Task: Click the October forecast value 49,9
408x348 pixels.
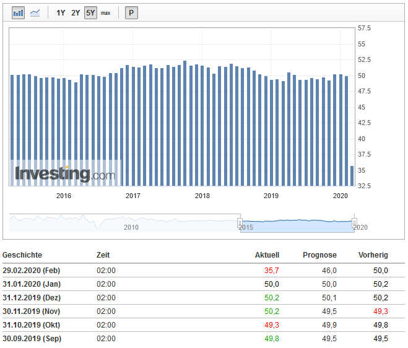Action: pyautogui.click(x=329, y=325)
